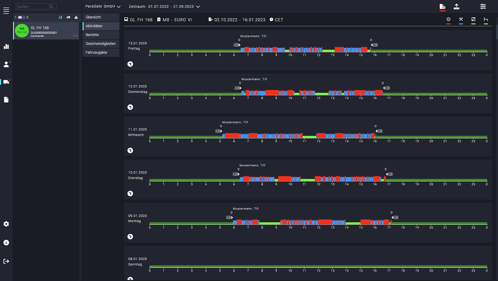The image size is (498, 281).
Task: Click the document icon in the sidebar
Action: (x=6, y=100)
